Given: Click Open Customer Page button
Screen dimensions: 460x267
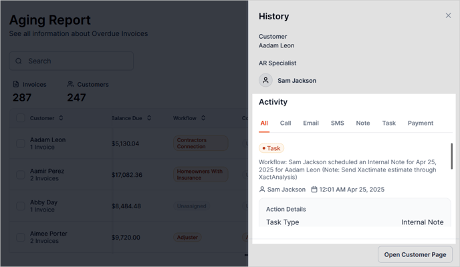Looking at the screenshot, I should (x=415, y=254).
